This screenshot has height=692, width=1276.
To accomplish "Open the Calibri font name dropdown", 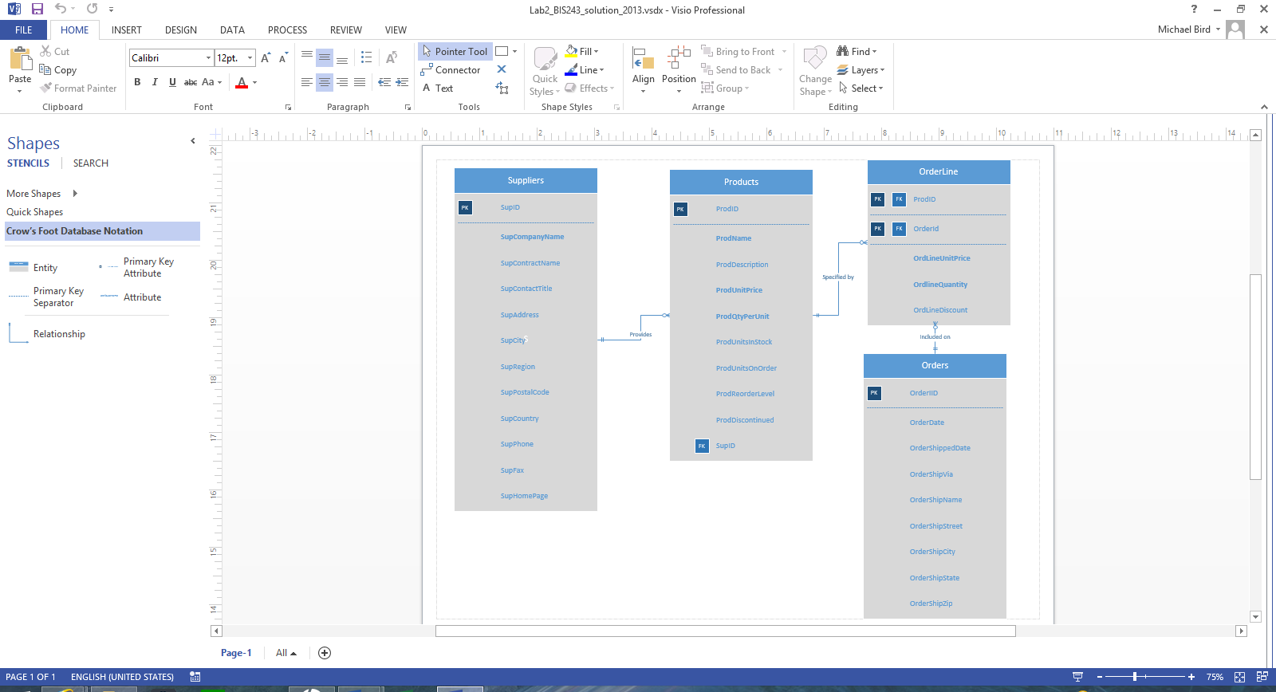I will point(208,58).
